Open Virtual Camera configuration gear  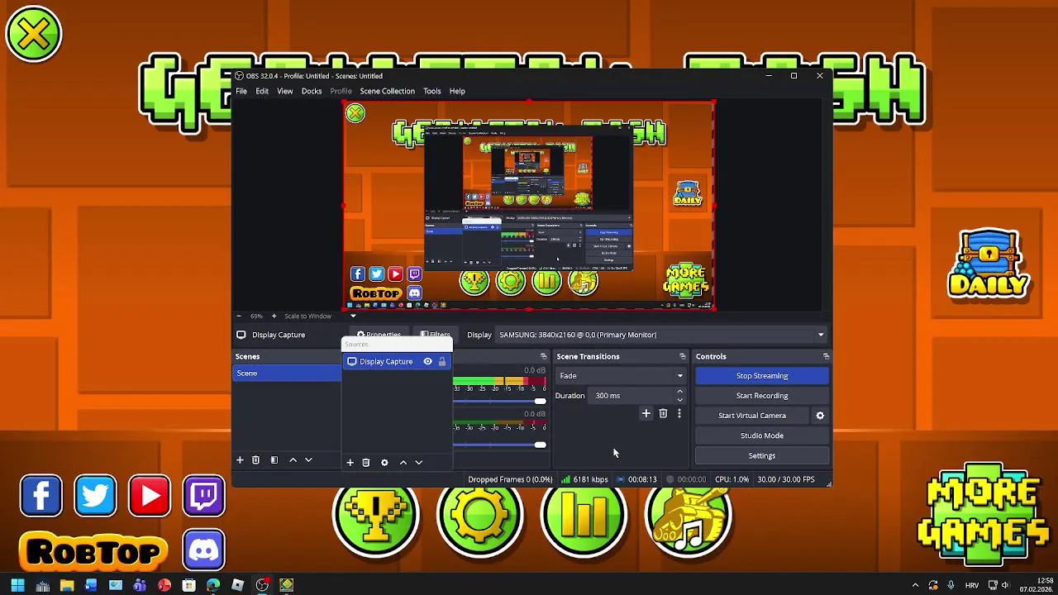tap(820, 416)
